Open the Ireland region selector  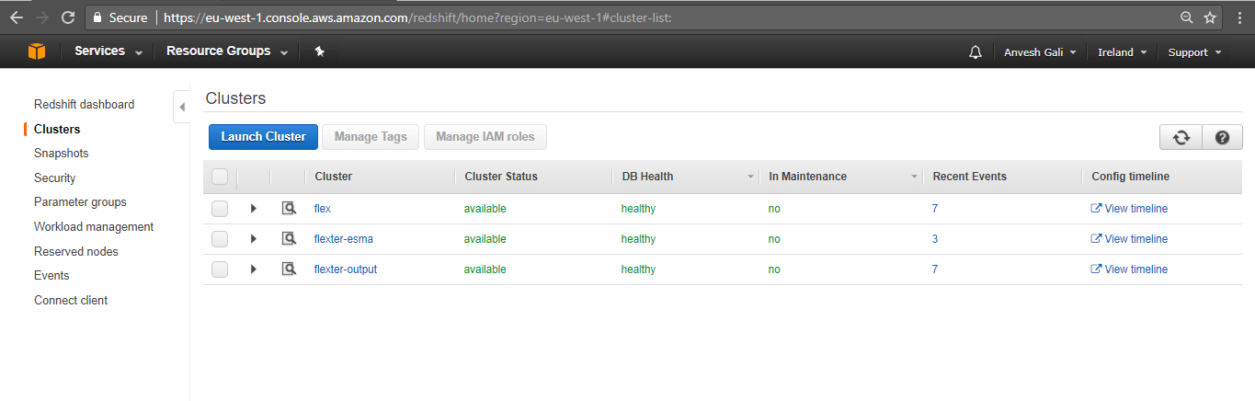click(1123, 52)
